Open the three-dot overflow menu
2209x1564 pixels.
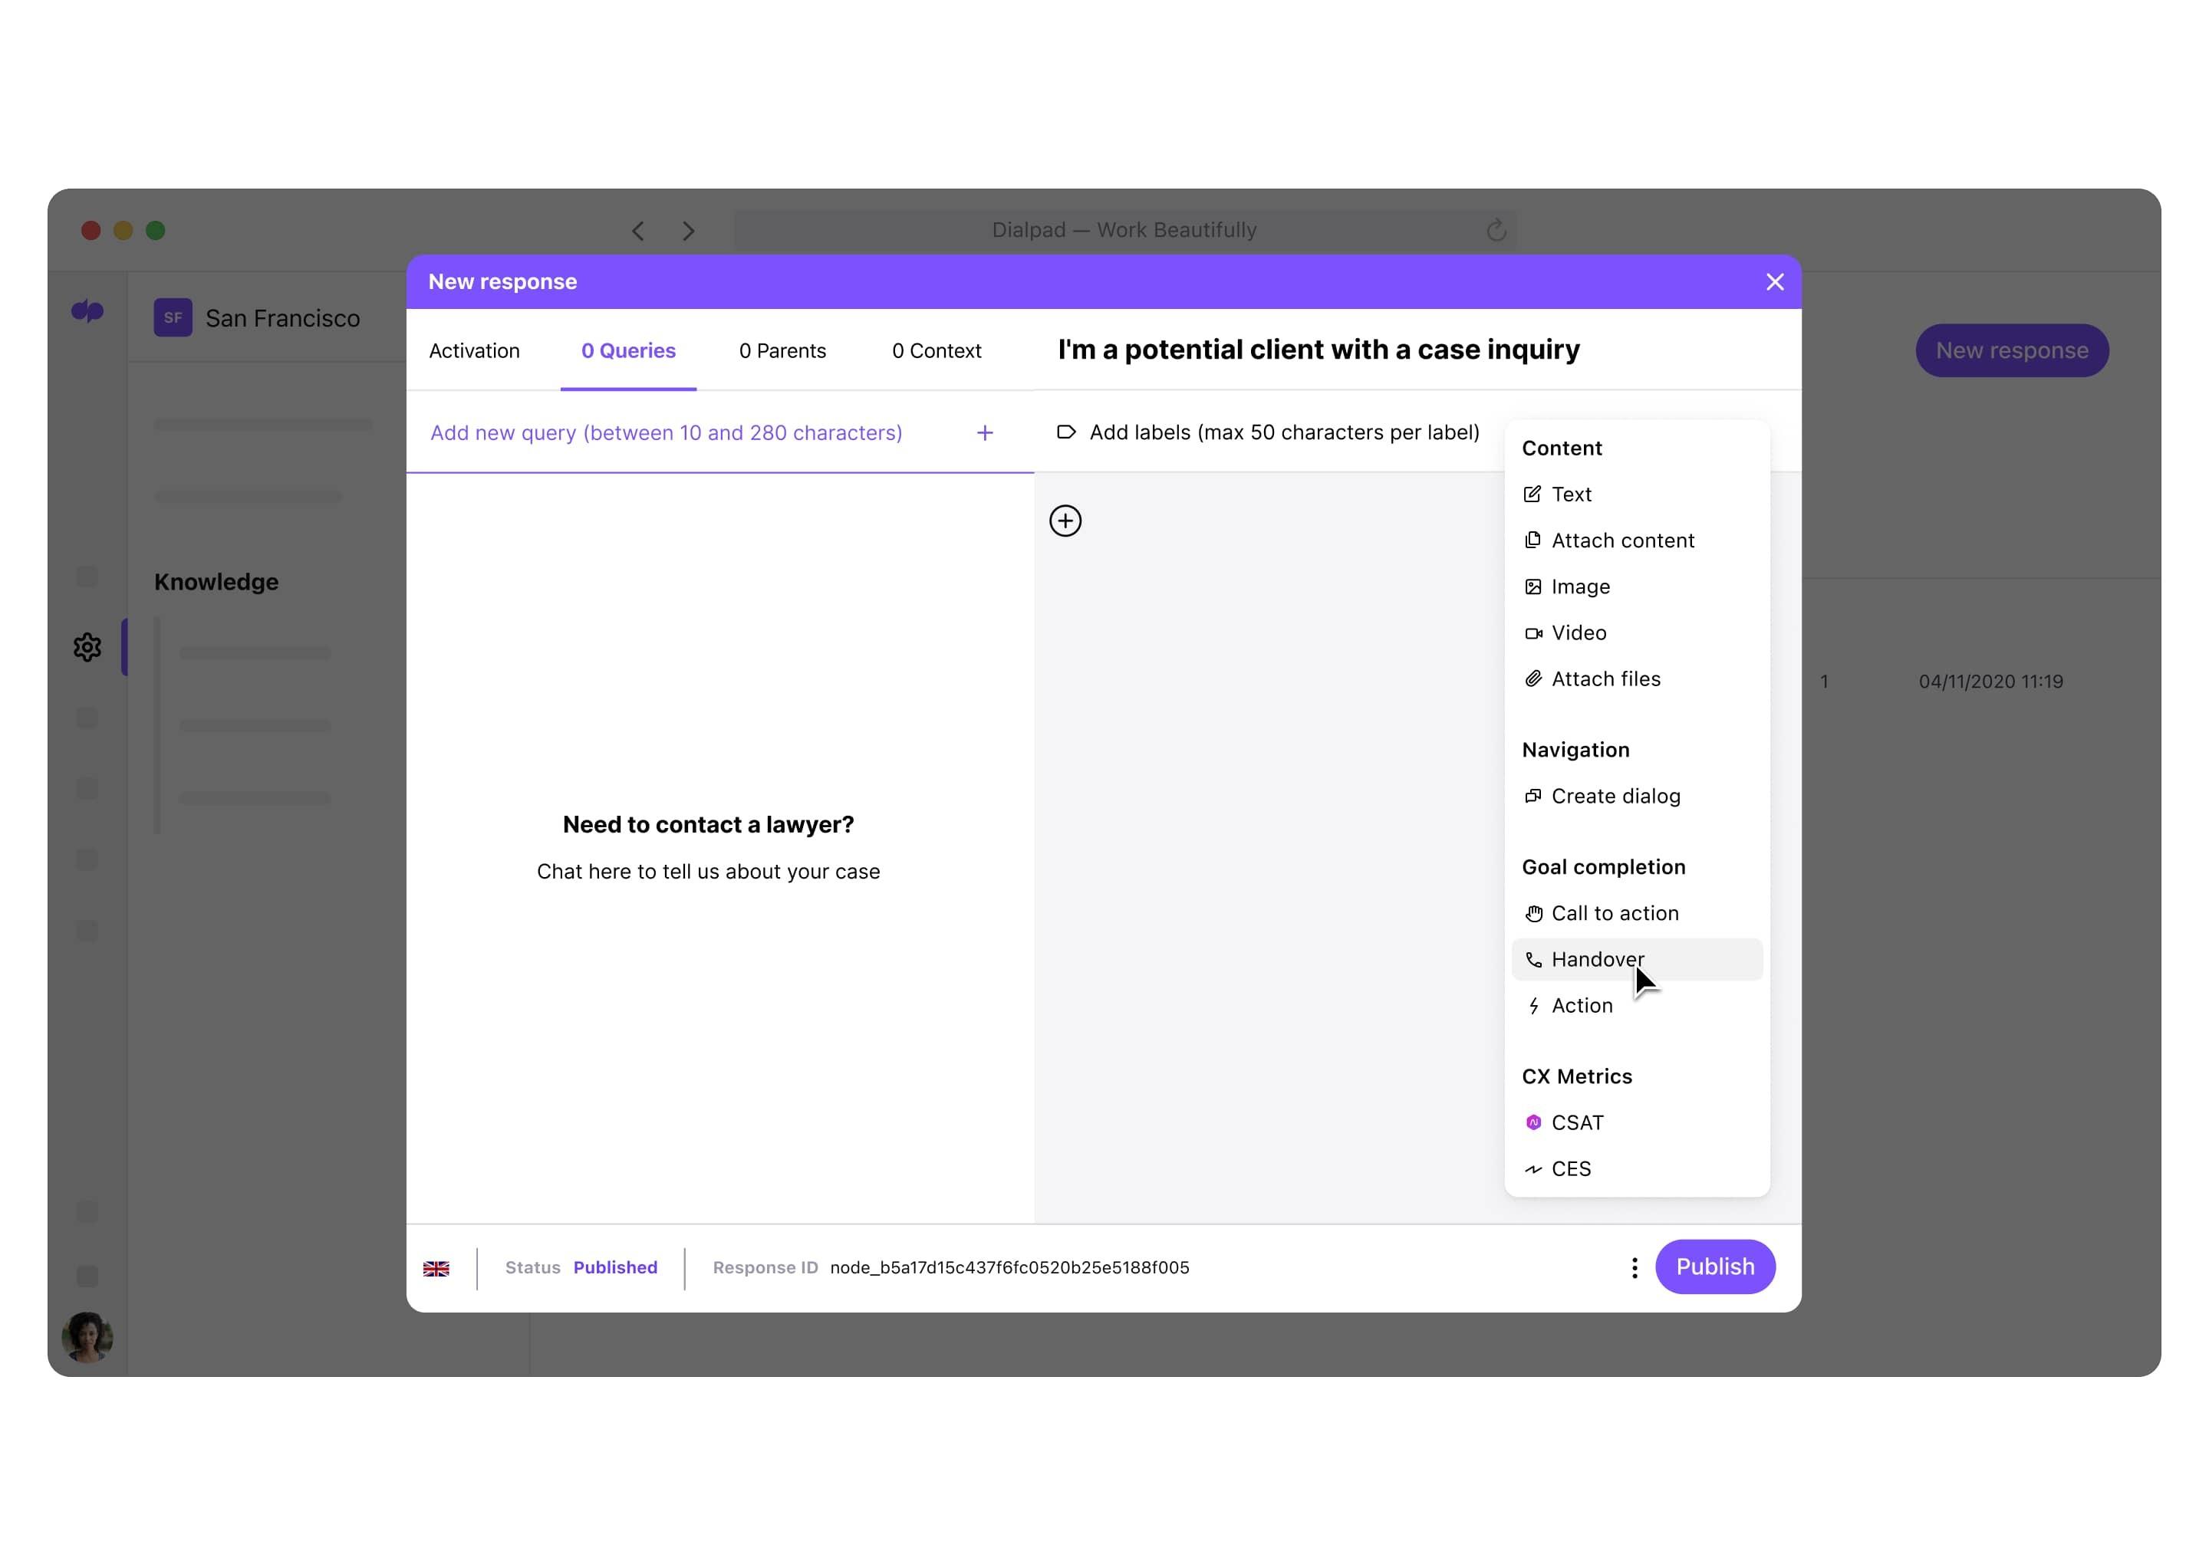[1630, 1266]
